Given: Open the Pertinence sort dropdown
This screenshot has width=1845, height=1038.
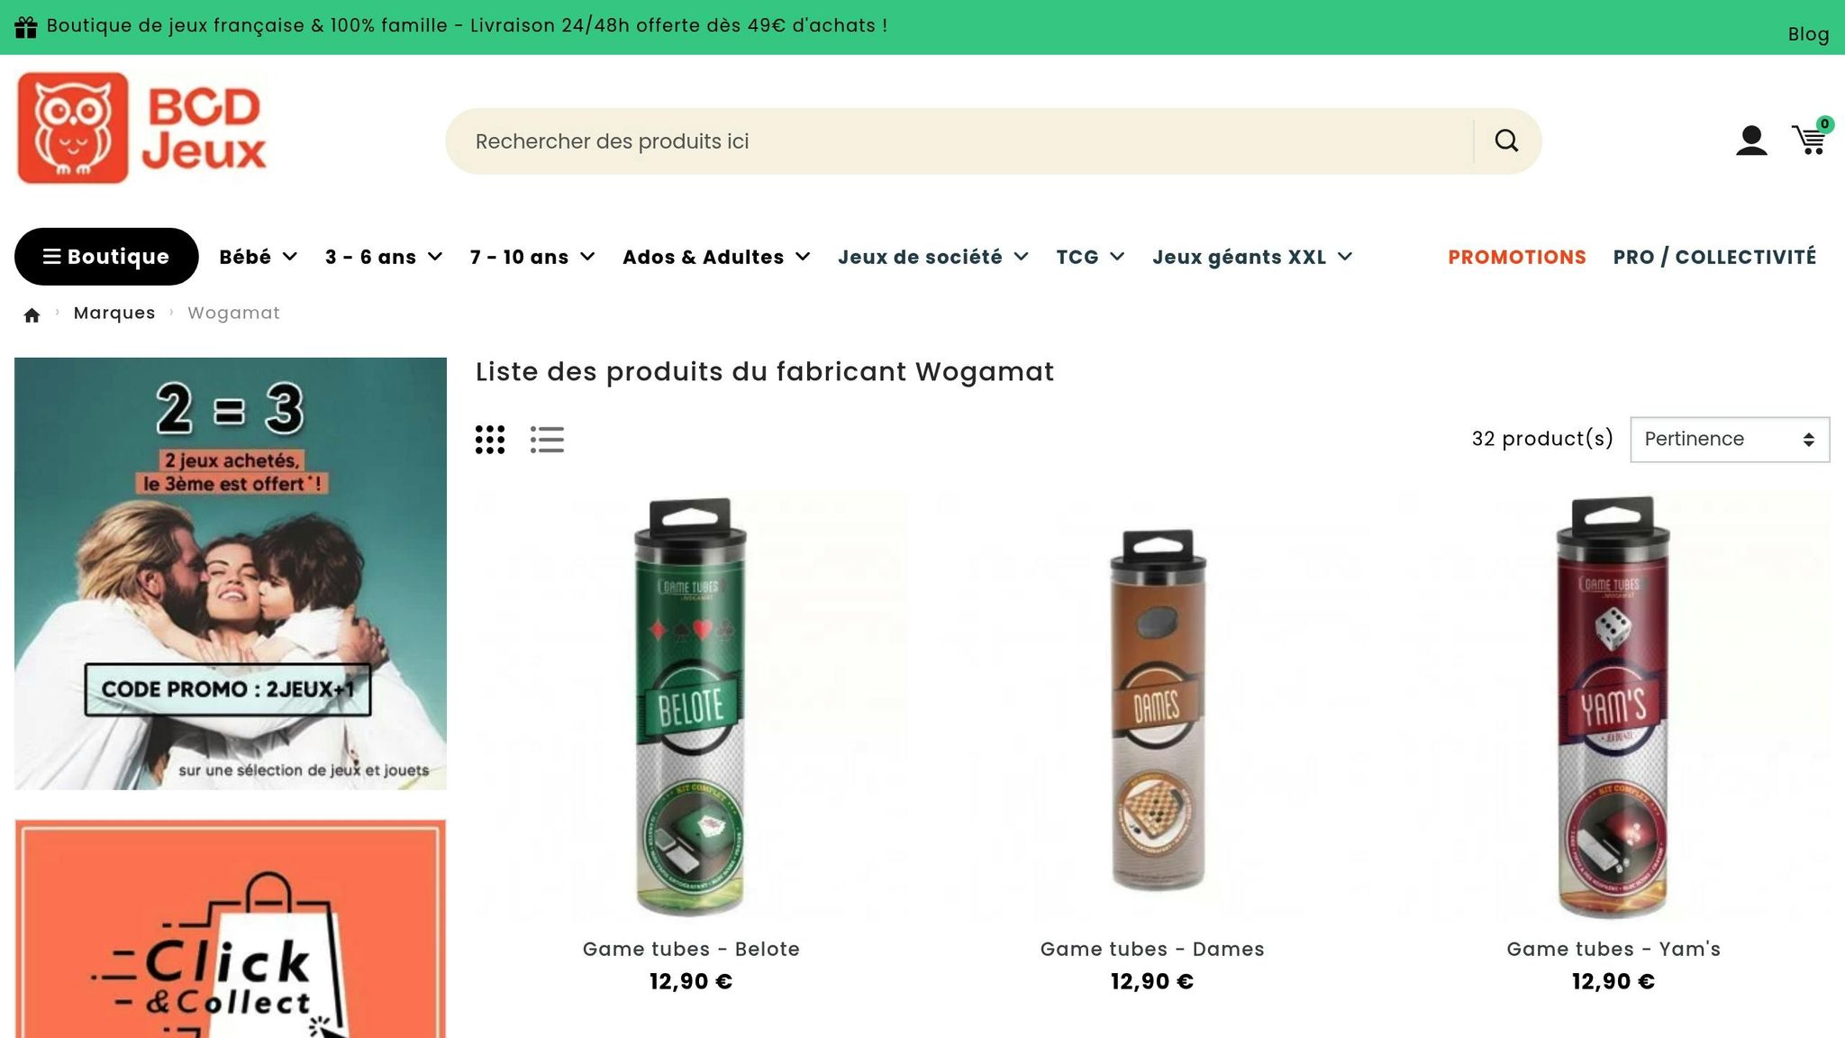Looking at the screenshot, I should pyautogui.click(x=1730, y=440).
